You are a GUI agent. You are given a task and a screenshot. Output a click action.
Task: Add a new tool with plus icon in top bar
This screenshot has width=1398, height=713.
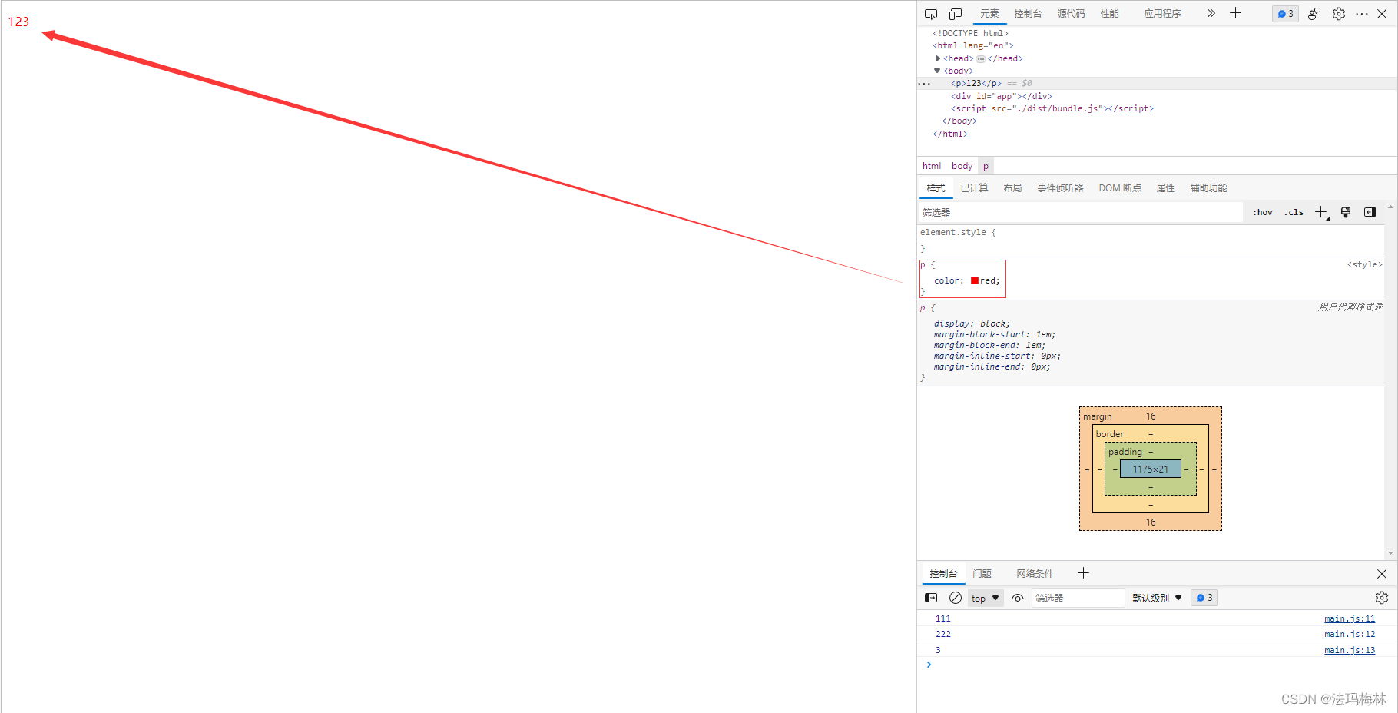pos(1235,13)
